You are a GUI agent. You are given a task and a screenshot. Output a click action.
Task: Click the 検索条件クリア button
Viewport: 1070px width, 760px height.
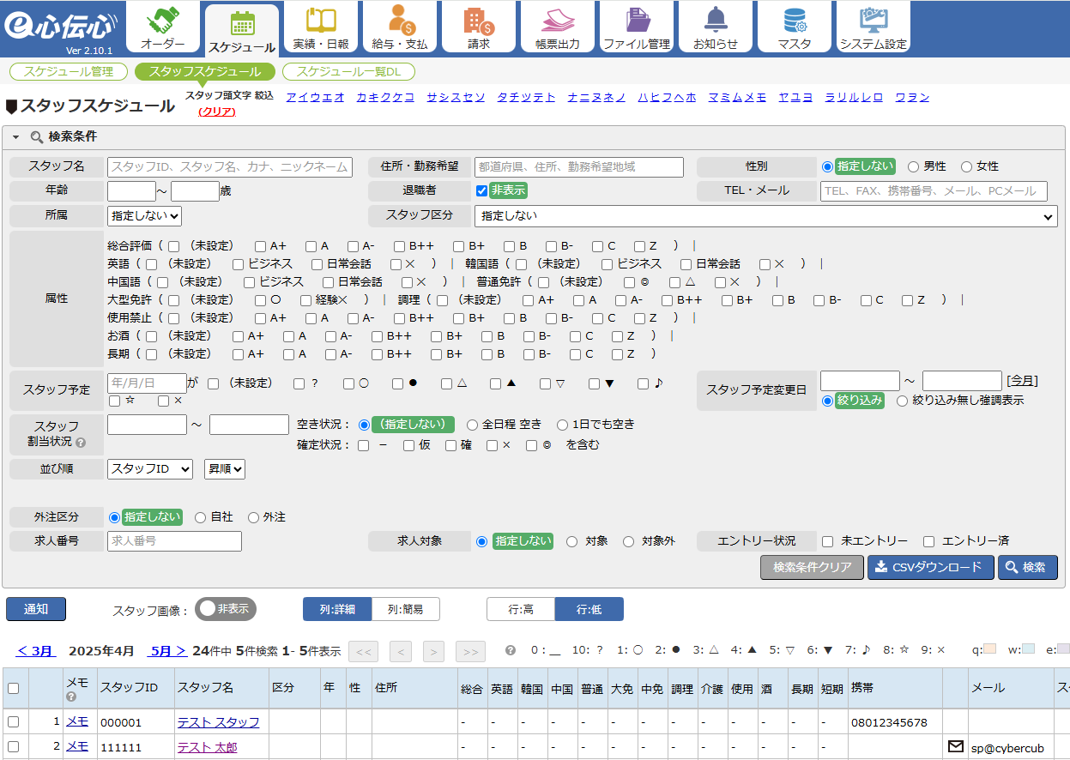click(x=812, y=567)
